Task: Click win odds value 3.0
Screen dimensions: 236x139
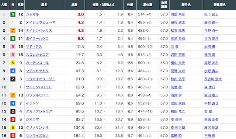Action: click(81, 14)
